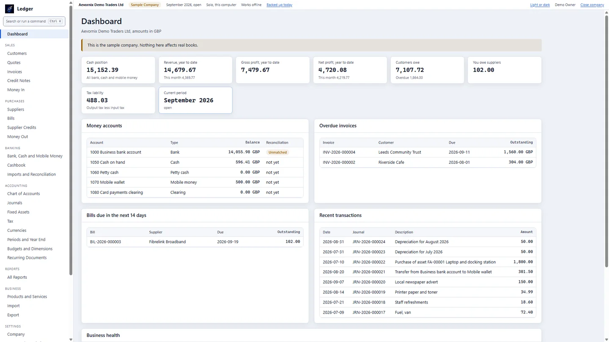Open Company settings in sidebar

tap(16, 334)
